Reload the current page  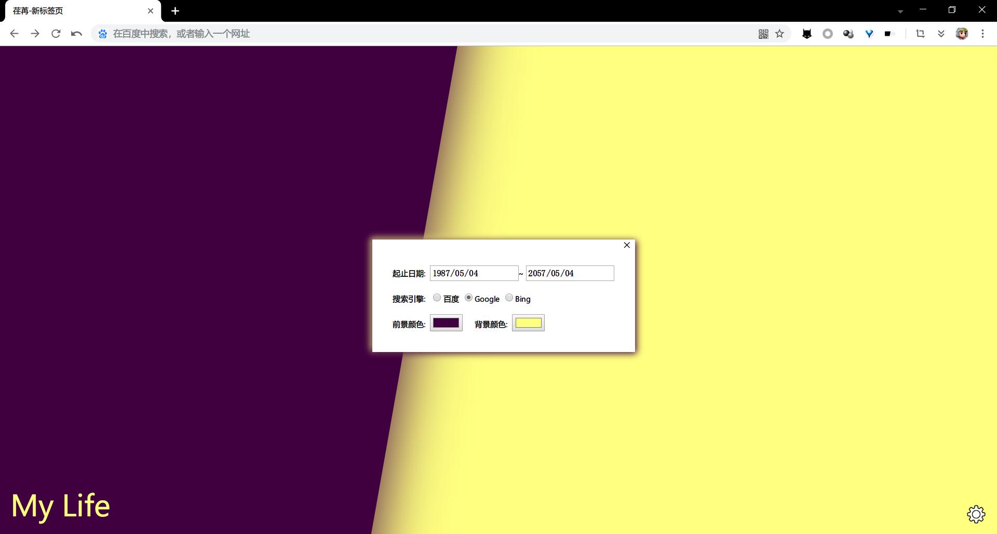[56, 34]
